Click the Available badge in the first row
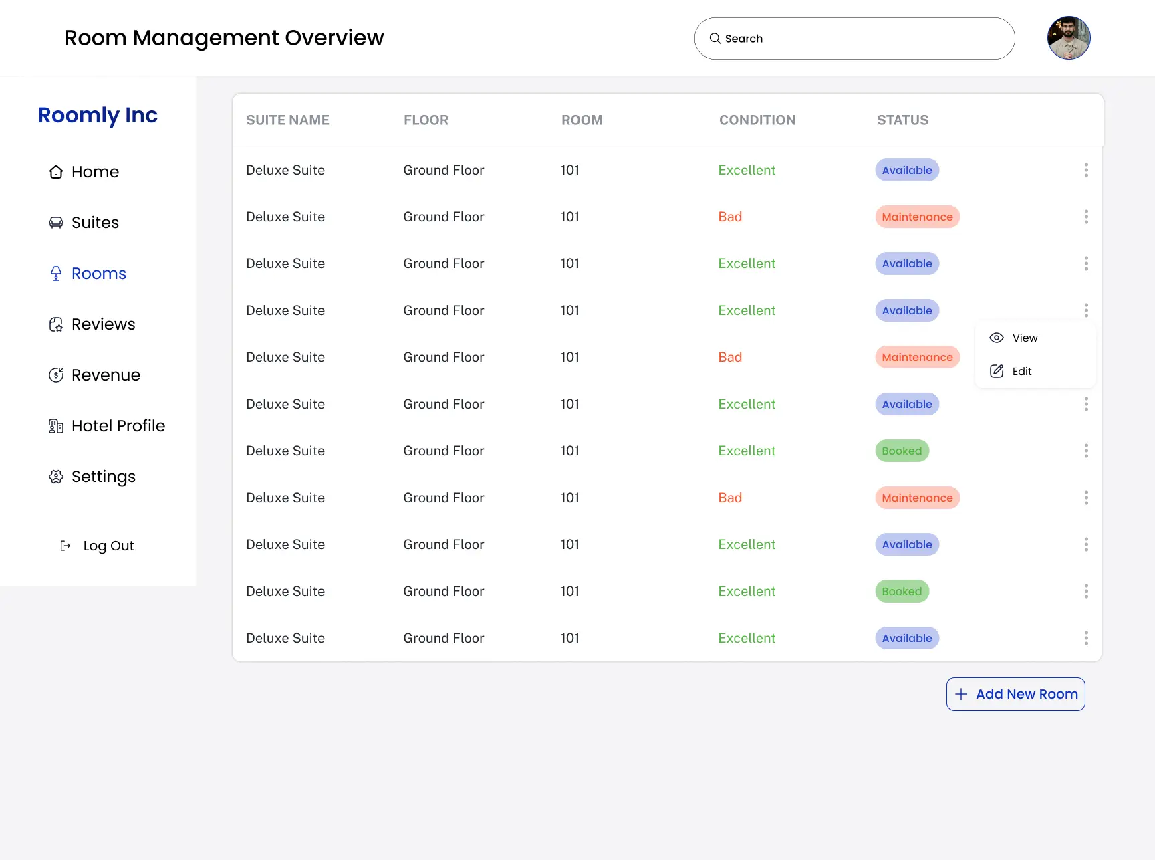Screen dimensions: 1155x860 907,170
